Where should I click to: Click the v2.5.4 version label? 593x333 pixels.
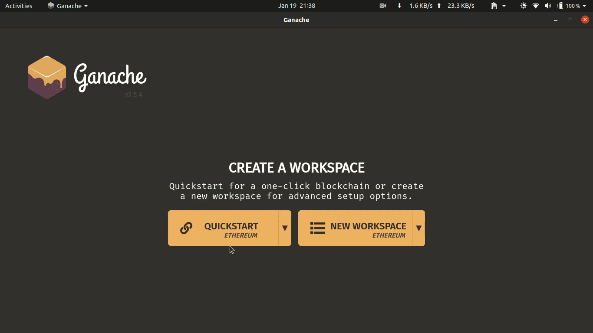[134, 95]
